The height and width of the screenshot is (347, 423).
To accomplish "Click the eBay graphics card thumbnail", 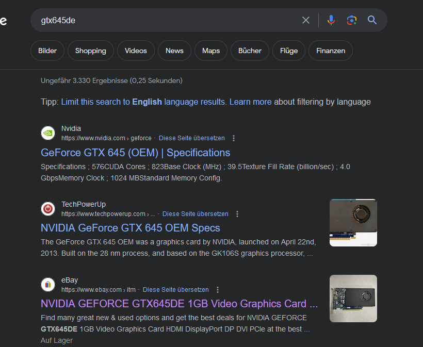I will (x=353, y=299).
